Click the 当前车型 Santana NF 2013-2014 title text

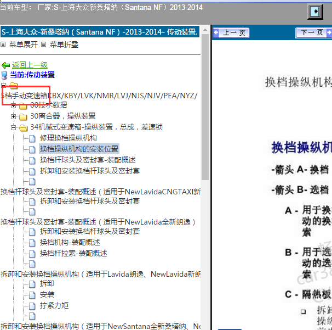tap(101, 8)
